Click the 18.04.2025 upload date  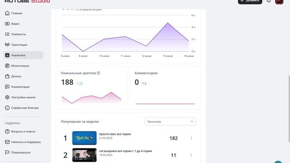click(x=106, y=155)
